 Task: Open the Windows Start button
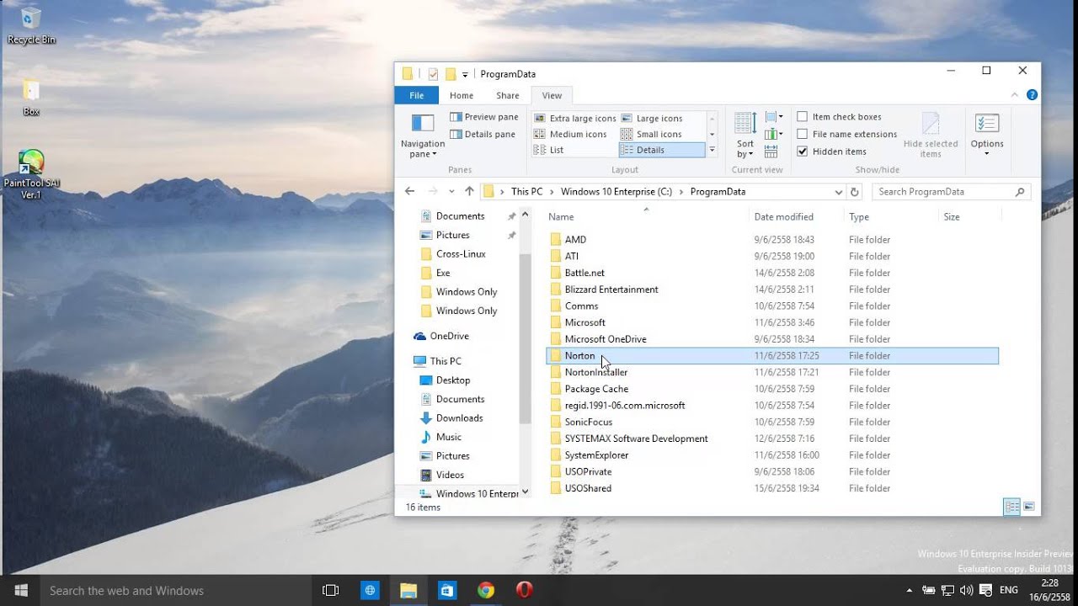21,591
